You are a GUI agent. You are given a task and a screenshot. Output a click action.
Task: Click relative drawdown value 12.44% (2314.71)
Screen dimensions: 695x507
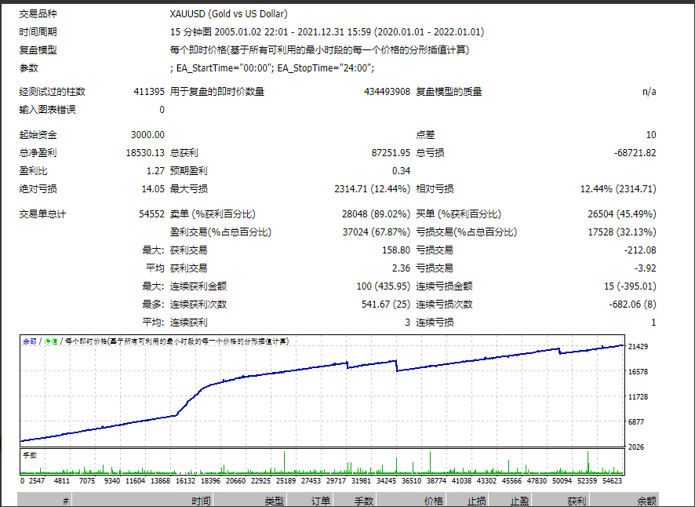click(x=618, y=189)
